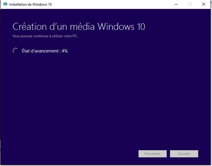This screenshot has height=166, width=212.
Task: Select the title text Installation de Windows 10
Action: (x=31, y=4)
